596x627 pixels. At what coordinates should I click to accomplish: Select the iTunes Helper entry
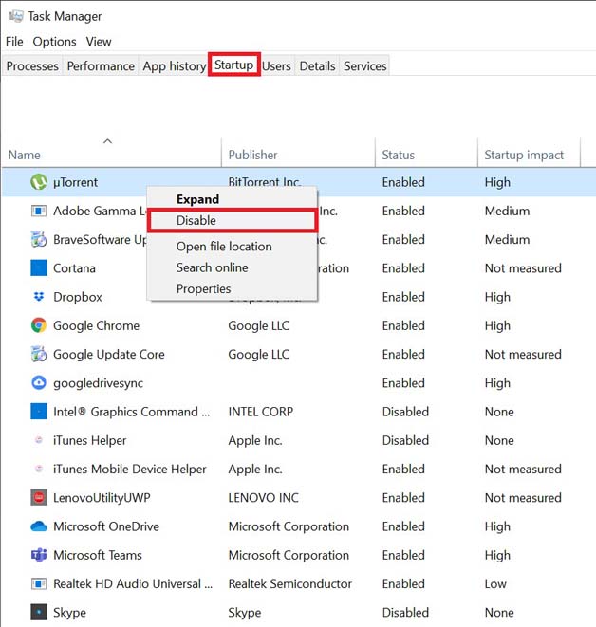[89, 441]
